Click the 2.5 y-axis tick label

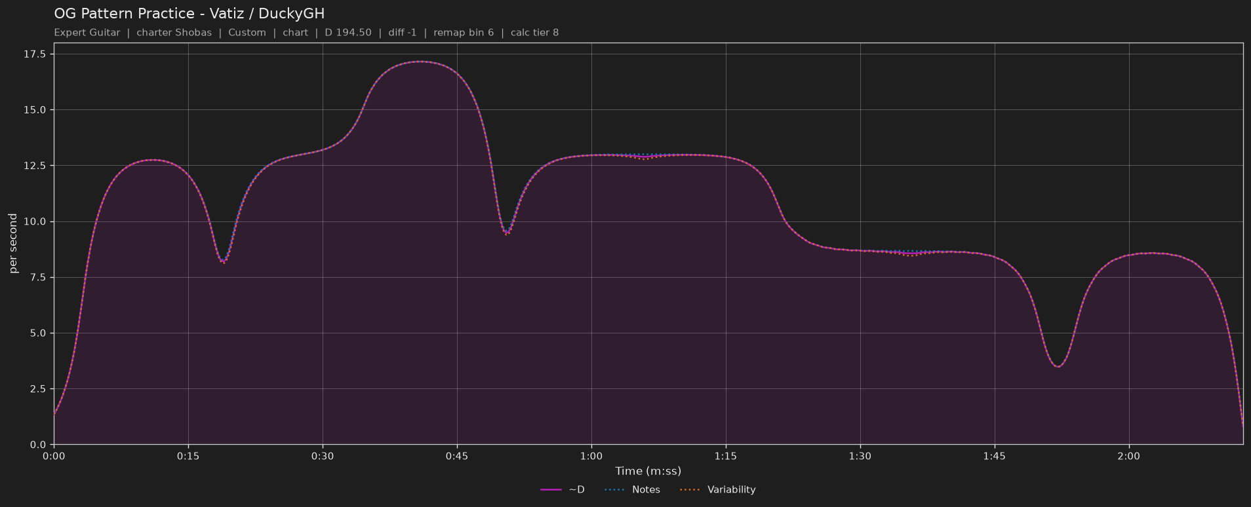(37, 389)
